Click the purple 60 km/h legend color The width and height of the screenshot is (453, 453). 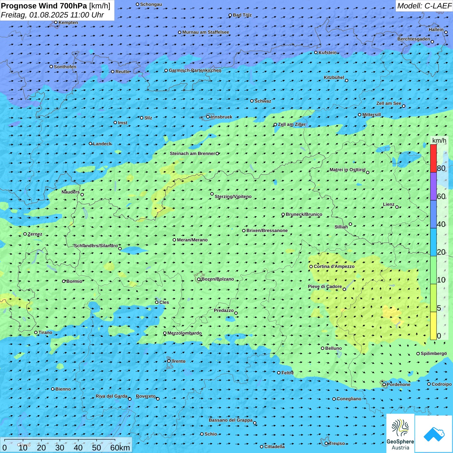point(433,186)
